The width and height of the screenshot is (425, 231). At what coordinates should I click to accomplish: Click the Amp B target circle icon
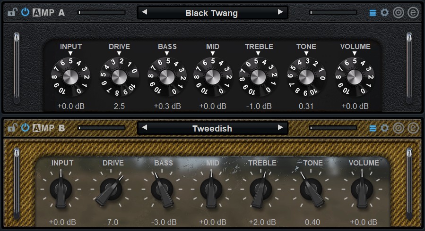click(399, 128)
